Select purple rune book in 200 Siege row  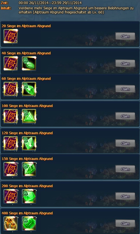[x=11, y=196]
